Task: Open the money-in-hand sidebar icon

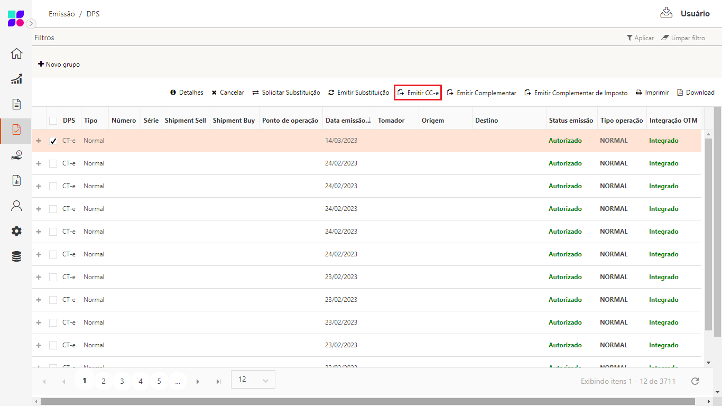Action: [x=16, y=155]
